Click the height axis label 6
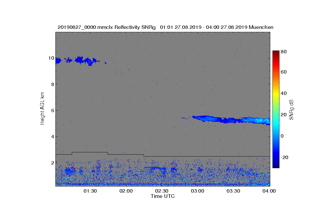The image size is (334, 222). [x=52, y=110]
